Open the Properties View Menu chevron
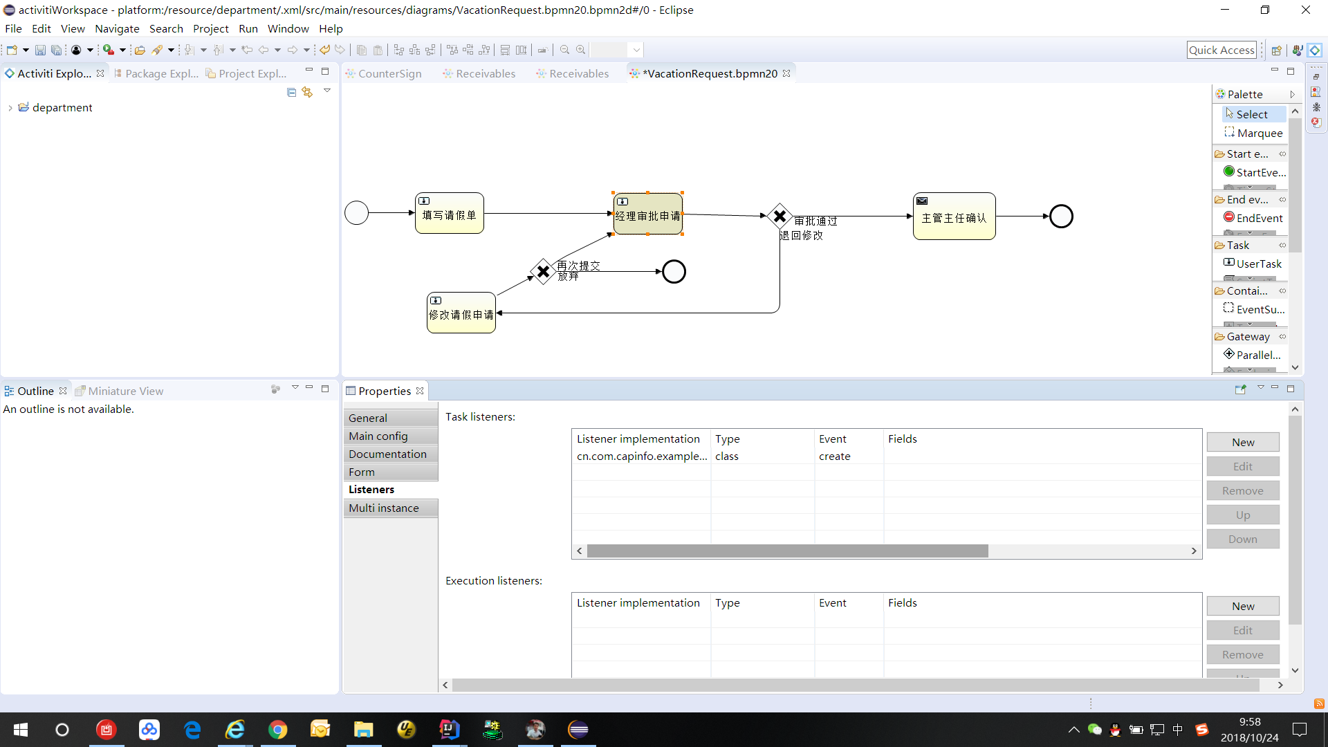The image size is (1328, 747). [1260, 387]
